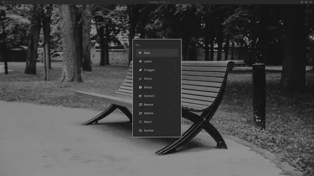Expand the System submenu chevron
314x176 pixels.
[176, 131]
